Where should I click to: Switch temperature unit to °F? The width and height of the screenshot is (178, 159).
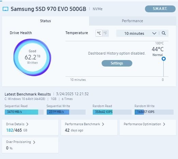(x=105, y=33)
